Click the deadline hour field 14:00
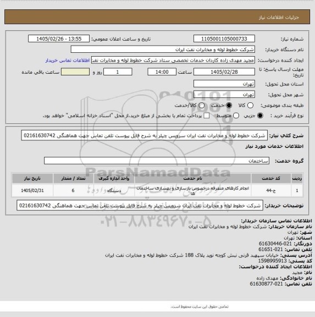The height and width of the screenshot is (317, 315). click(162, 72)
